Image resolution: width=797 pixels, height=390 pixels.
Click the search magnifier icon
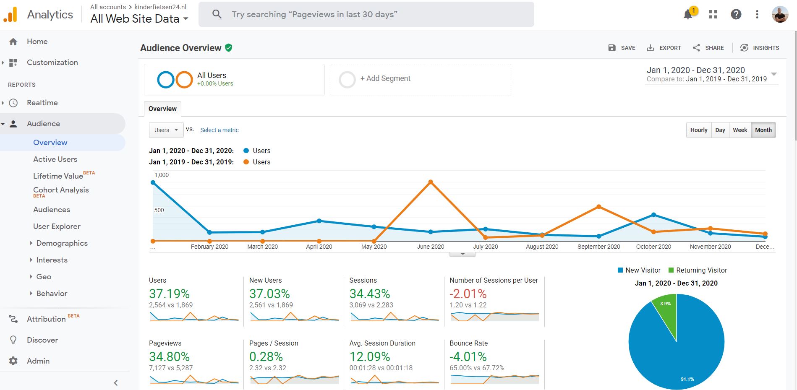217,14
